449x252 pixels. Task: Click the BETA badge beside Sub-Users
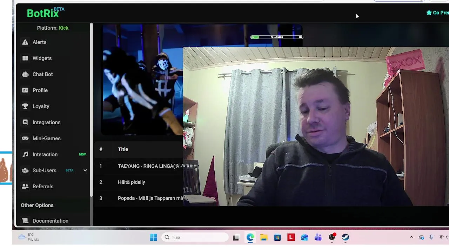pyautogui.click(x=69, y=170)
